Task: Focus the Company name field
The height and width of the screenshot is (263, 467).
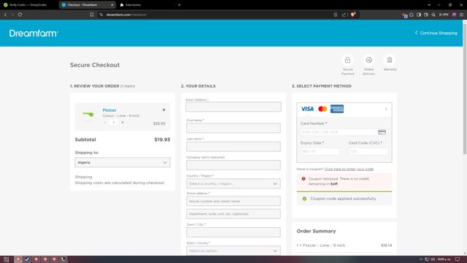Action: [233, 165]
